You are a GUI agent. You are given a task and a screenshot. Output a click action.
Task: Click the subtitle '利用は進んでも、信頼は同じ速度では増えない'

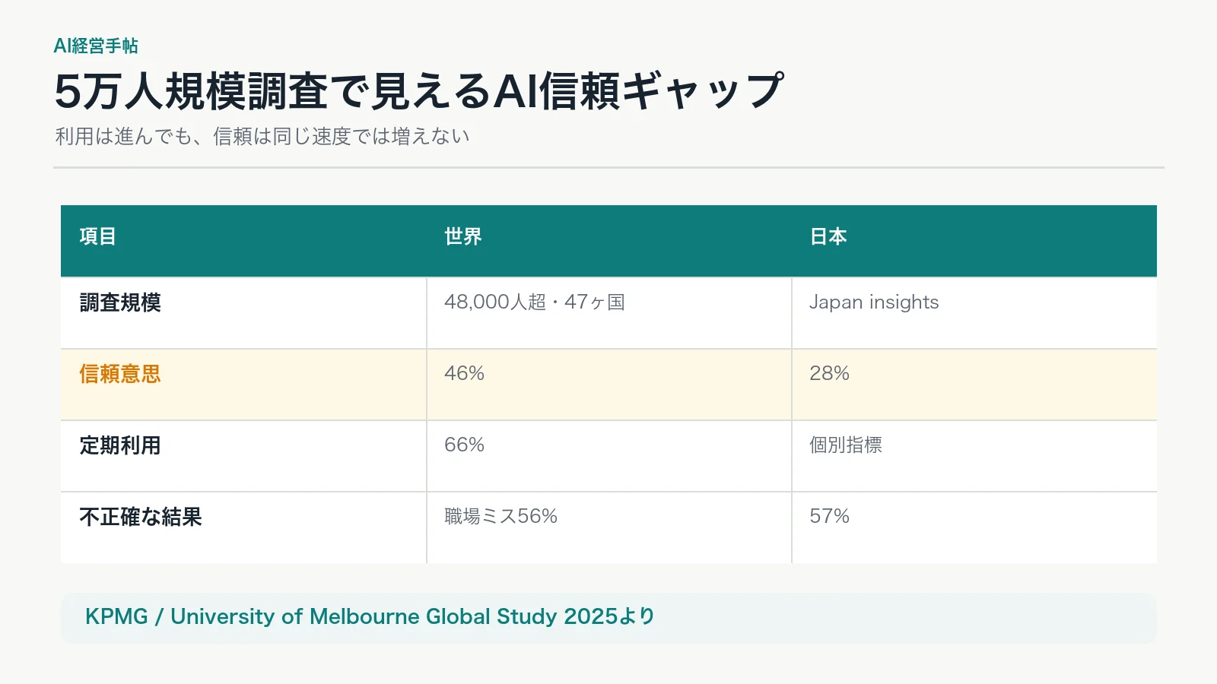coord(262,136)
